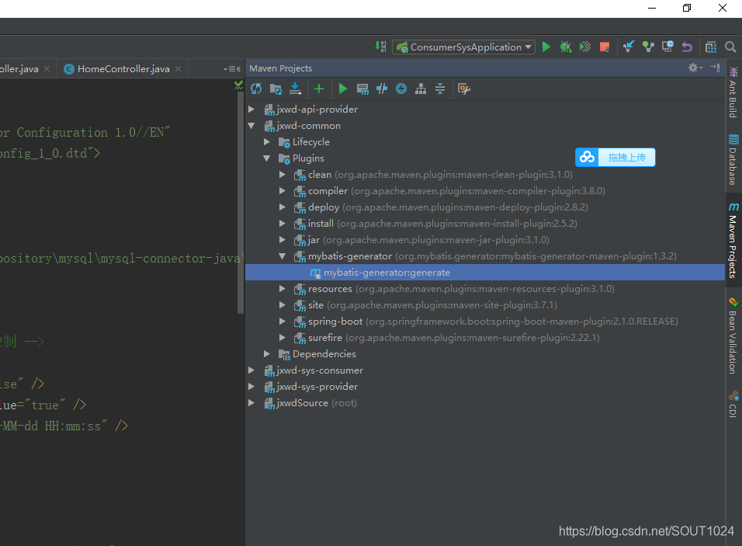
Task: Show Maven dependencies diagram icon
Action: point(421,89)
